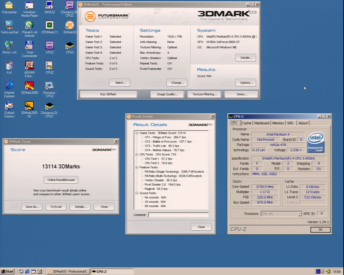Screen dimensions: 344x275
Task: Select the Zástupce (3) CPUZ desktop icon
Action: click(x=70, y=9)
